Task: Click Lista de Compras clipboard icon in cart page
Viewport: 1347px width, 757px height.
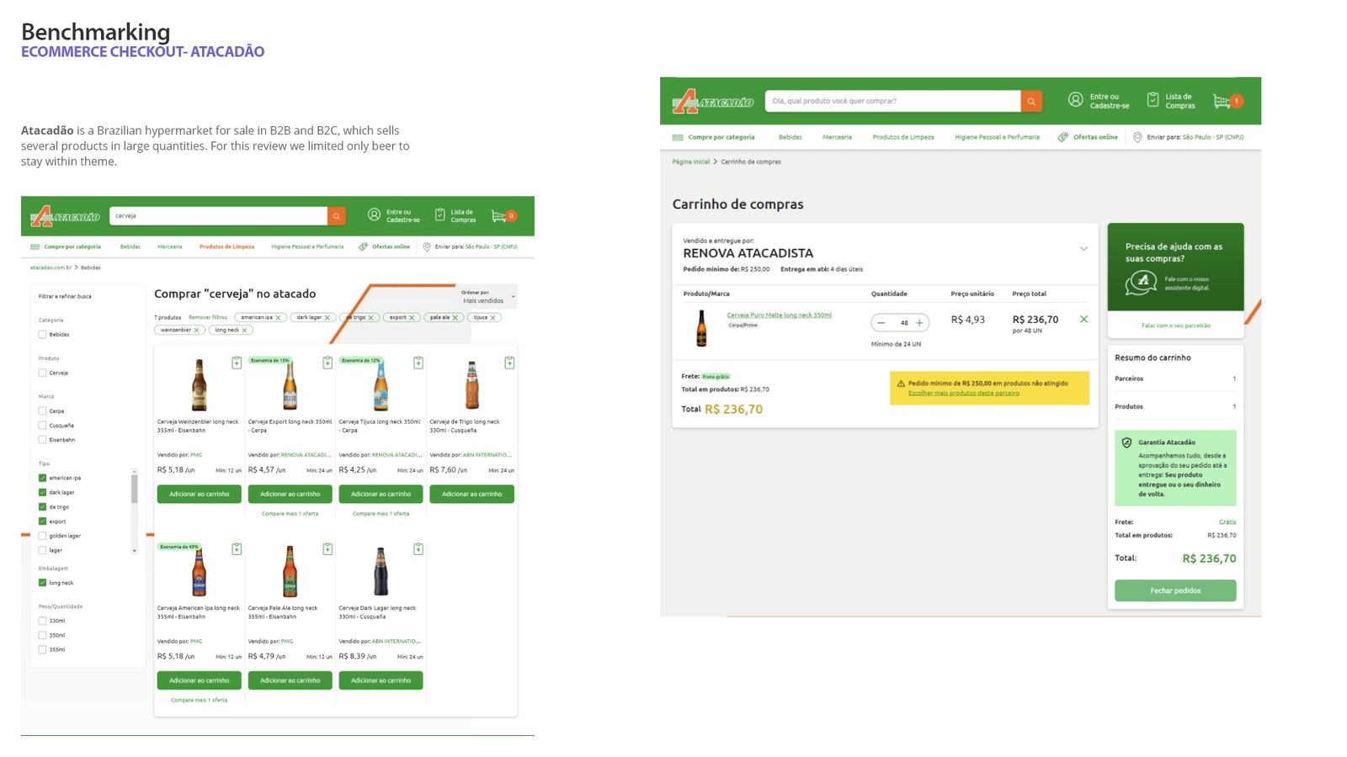Action: click(1153, 100)
